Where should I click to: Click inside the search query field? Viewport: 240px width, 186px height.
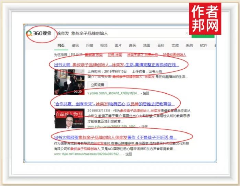[x=120, y=33]
